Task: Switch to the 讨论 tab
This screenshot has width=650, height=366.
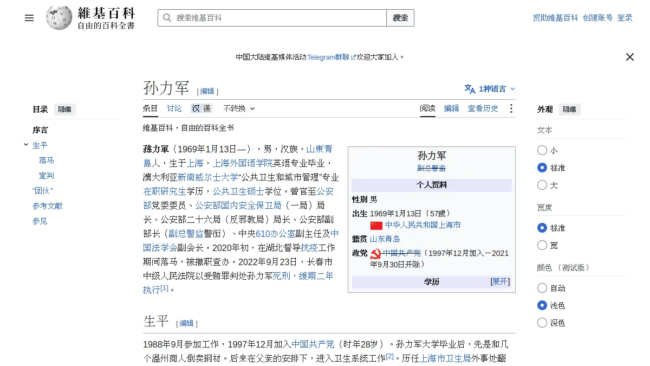Action: [x=174, y=108]
